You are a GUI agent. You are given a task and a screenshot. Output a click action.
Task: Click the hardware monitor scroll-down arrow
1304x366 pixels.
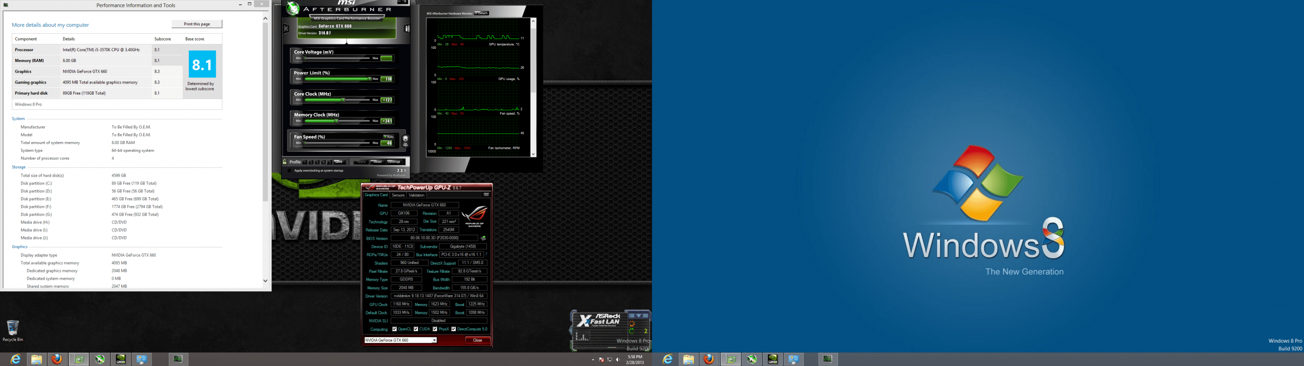[533, 154]
